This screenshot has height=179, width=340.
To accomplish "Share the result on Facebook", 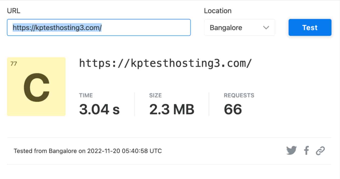I will click(306, 151).
